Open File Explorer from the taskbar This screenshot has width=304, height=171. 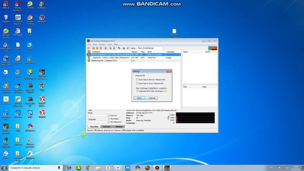coord(98,168)
